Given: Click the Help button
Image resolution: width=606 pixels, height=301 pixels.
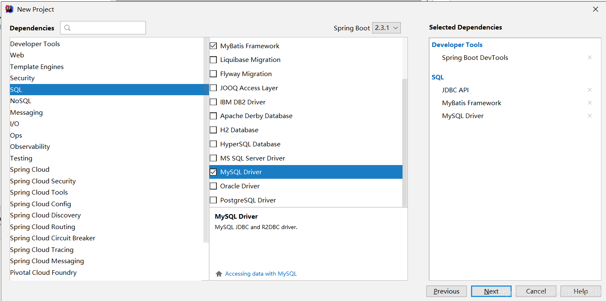Looking at the screenshot, I should [x=581, y=291].
